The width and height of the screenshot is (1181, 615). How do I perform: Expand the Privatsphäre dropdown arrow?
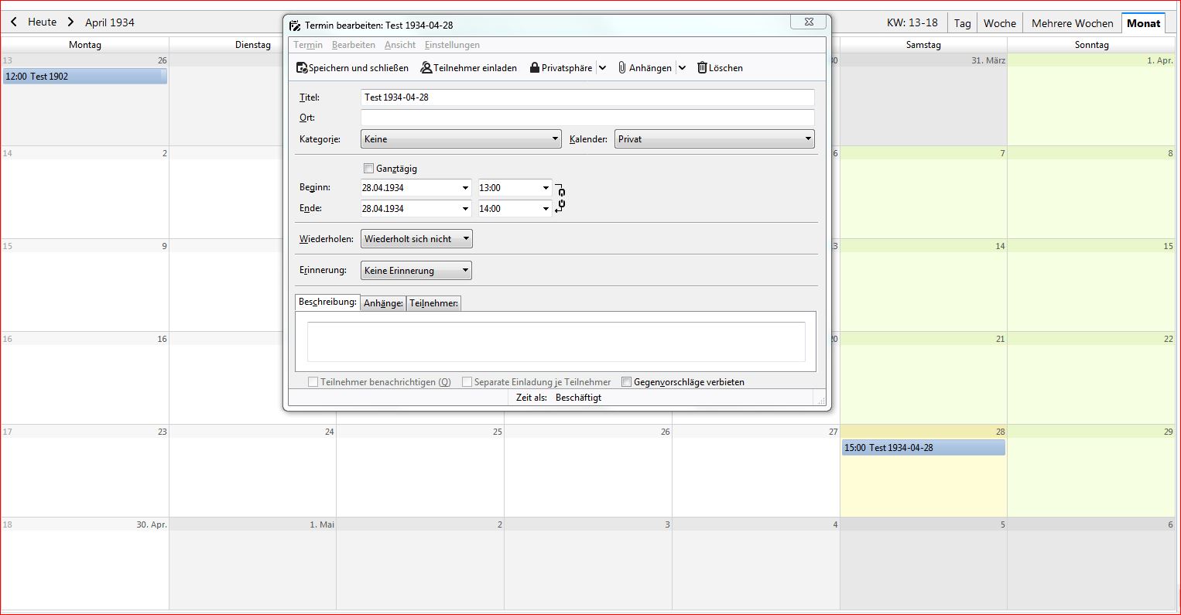[x=602, y=68]
